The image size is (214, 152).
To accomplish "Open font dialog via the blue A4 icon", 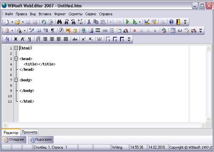I will click(7, 39).
